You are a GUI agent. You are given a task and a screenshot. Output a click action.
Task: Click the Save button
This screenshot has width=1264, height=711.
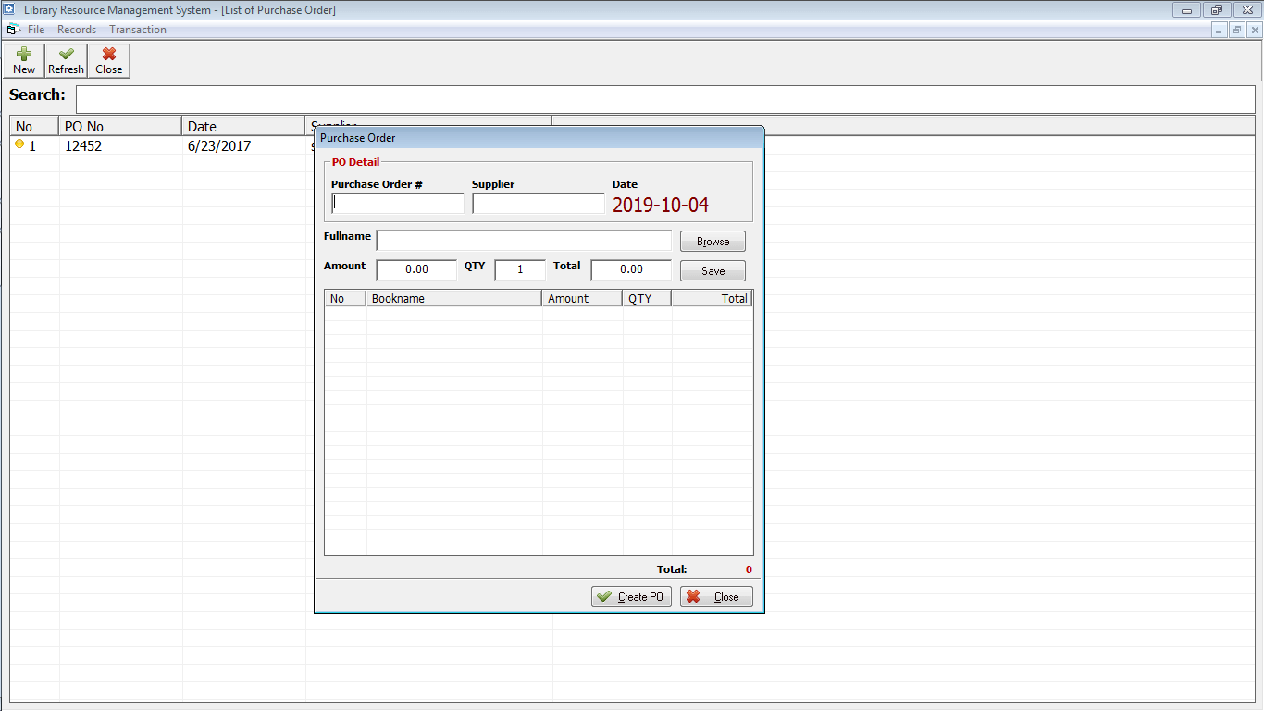[x=713, y=271]
